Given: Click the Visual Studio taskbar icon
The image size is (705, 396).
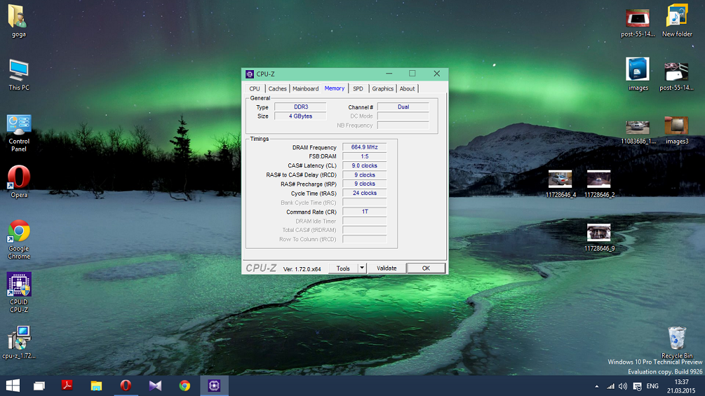Looking at the screenshot, I should click(x=155, y=385).
